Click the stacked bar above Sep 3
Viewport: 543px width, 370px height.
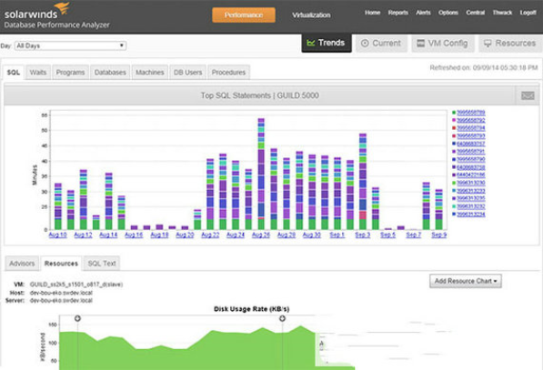point(363,182)
